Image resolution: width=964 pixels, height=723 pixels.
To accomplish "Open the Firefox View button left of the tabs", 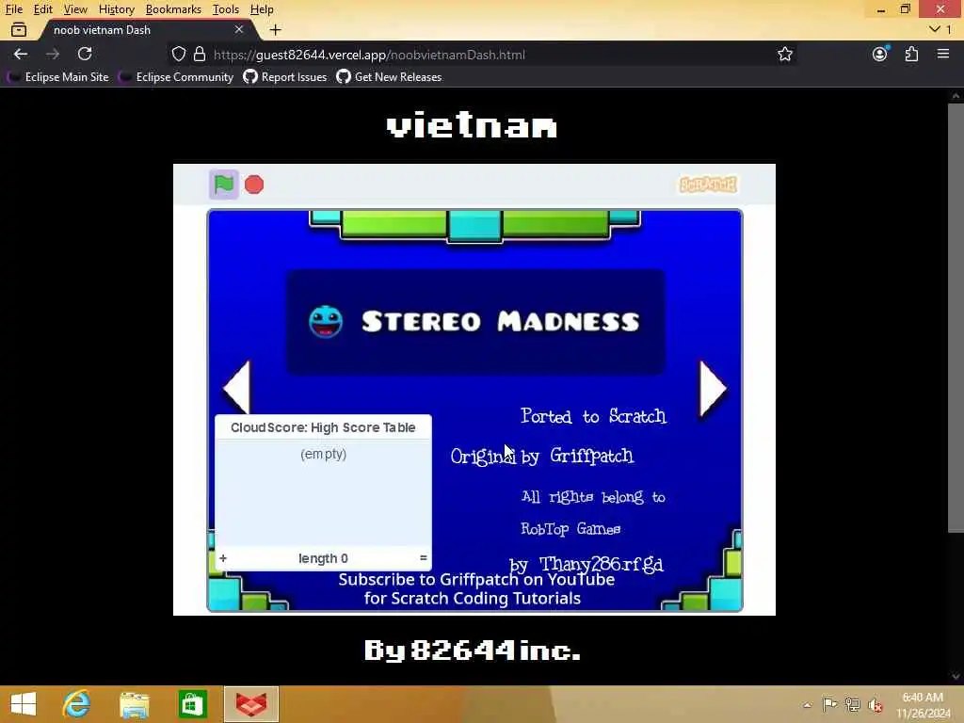I will pos(19,29).
